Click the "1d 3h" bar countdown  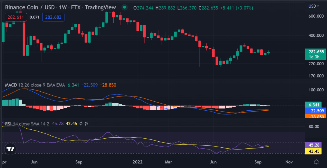pos(314,57)
